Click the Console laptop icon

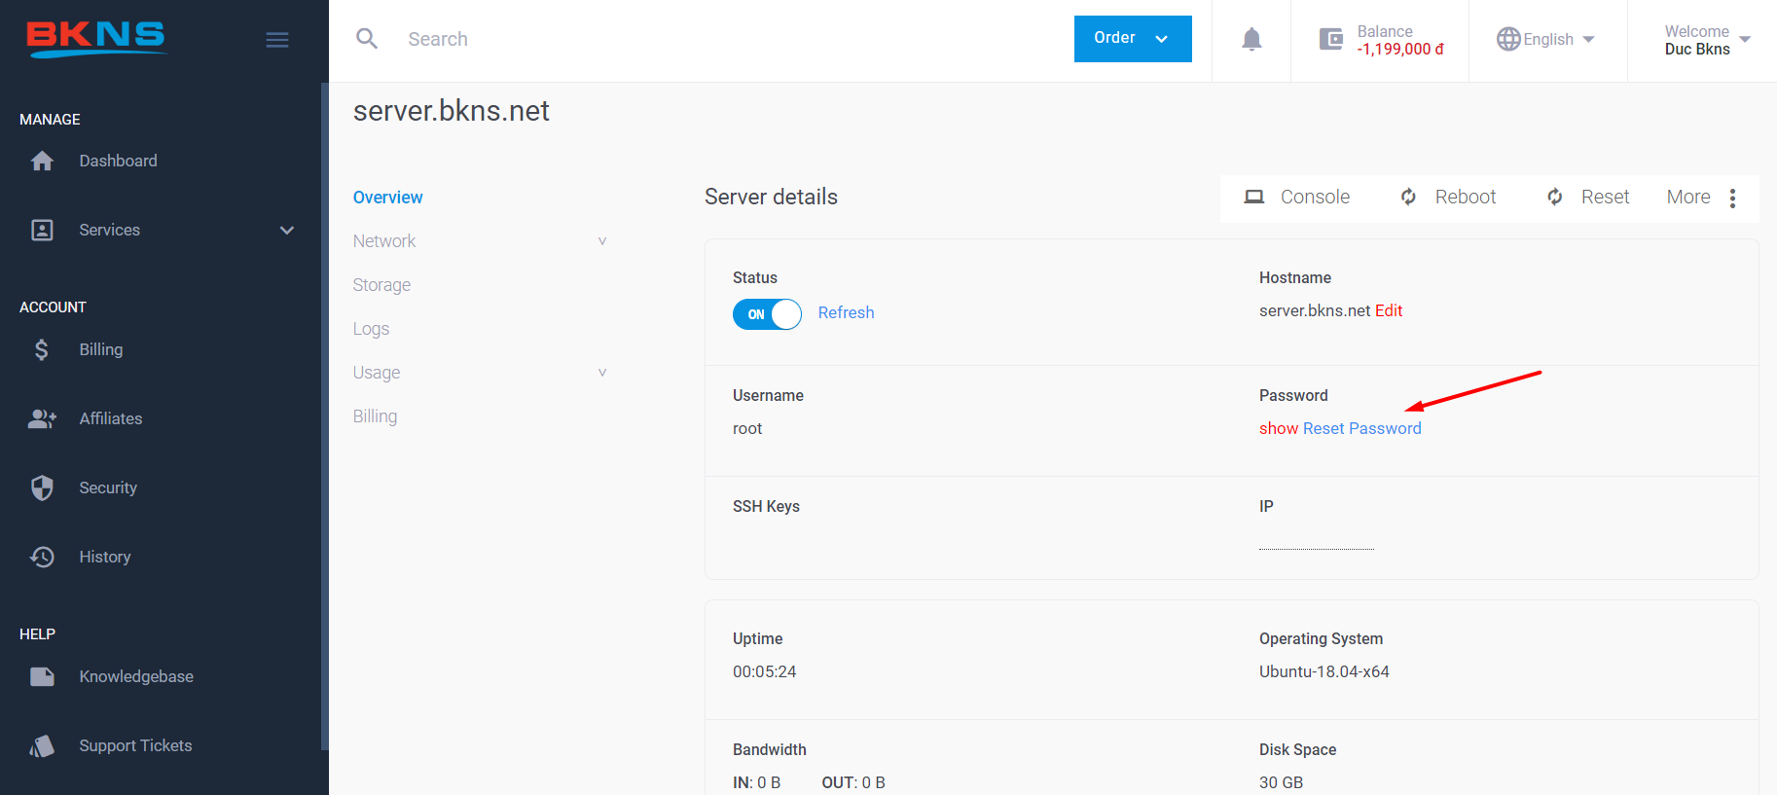pos(1254,197)
